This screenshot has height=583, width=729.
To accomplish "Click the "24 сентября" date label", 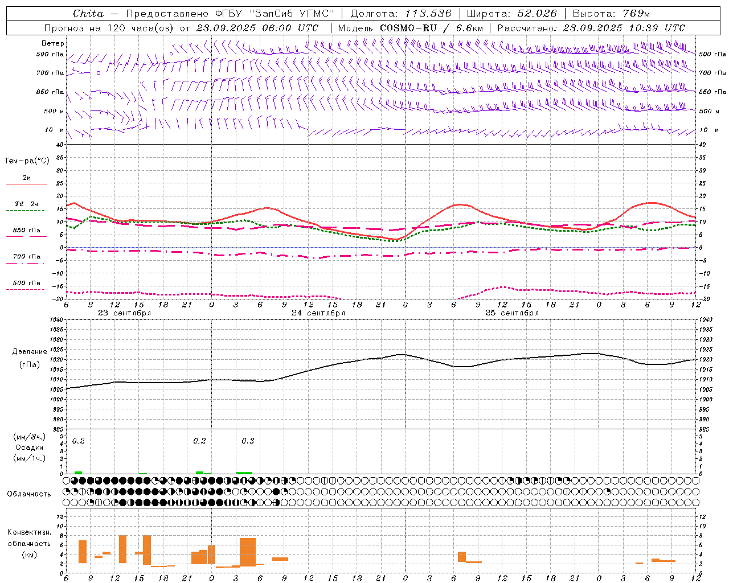I will point(318,313).
